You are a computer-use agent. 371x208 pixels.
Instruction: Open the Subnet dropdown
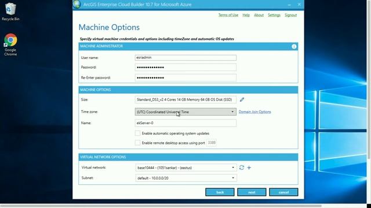coord(186,178)
